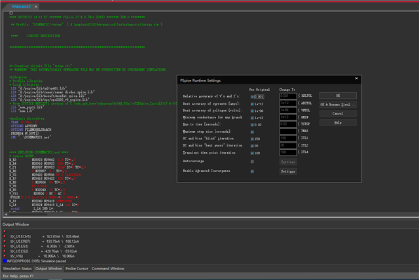
Task: Click the 'OPTIONS ADVCONV' line
Action: 24,126
